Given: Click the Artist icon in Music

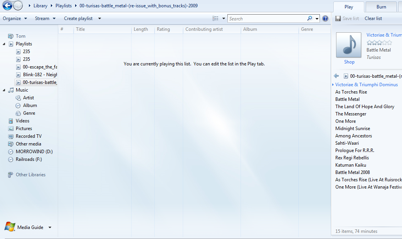Looking at the screenshot, I should tap(18, 98).
